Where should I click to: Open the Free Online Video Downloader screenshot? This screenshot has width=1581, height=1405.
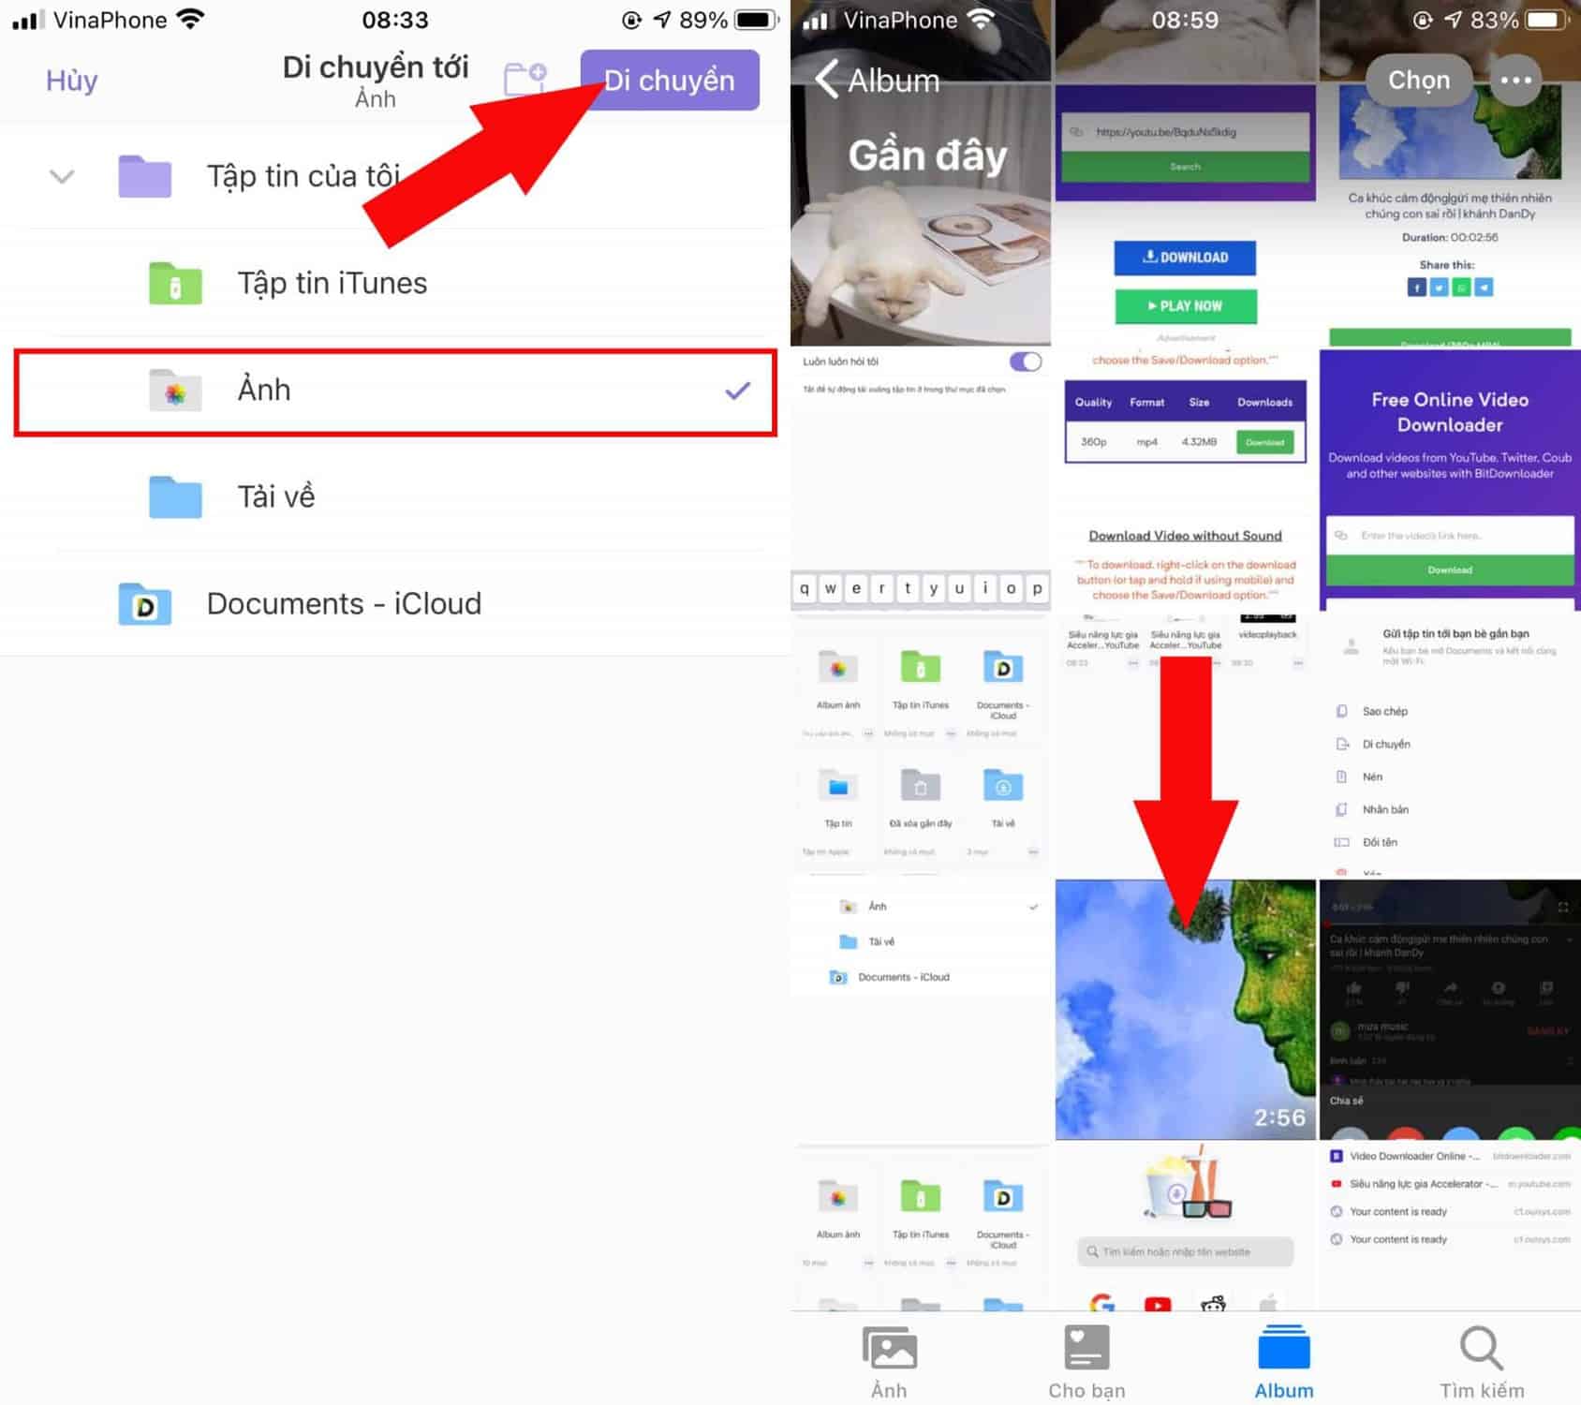pos(1449,480)
